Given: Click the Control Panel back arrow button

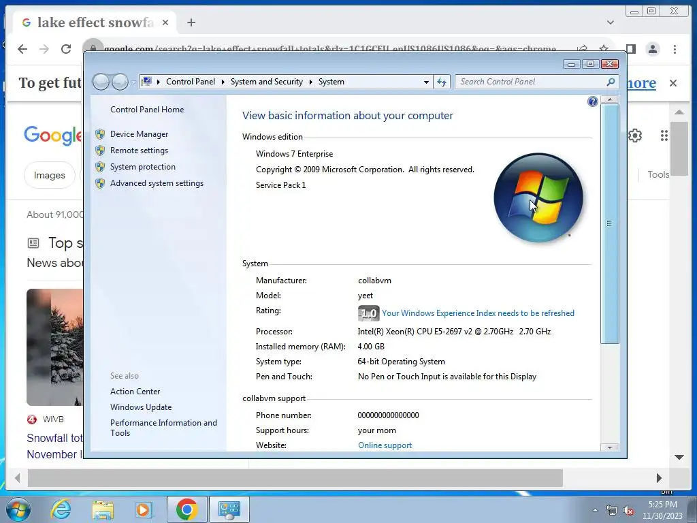Looking at the screenshot, I should [x=101, y=82].
